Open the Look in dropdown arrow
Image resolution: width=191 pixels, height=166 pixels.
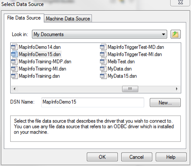point(163,34)
